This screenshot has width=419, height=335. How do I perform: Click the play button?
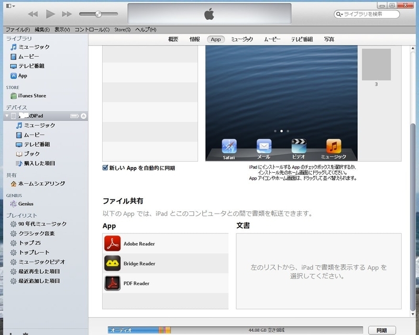tap(50, 14)
